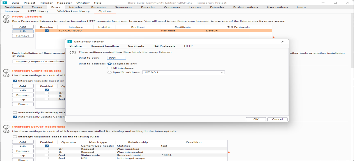Show help for Intercept Client Requests
Screen dimensions: 354x161
coord(6,71)
